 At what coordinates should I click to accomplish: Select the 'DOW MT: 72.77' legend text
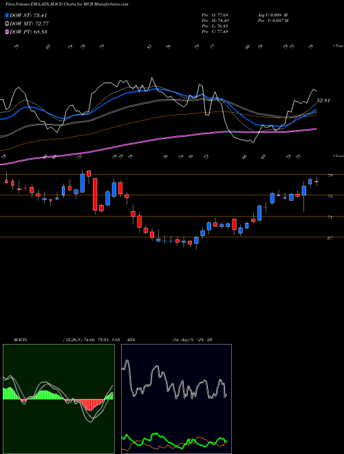(30, 24)
